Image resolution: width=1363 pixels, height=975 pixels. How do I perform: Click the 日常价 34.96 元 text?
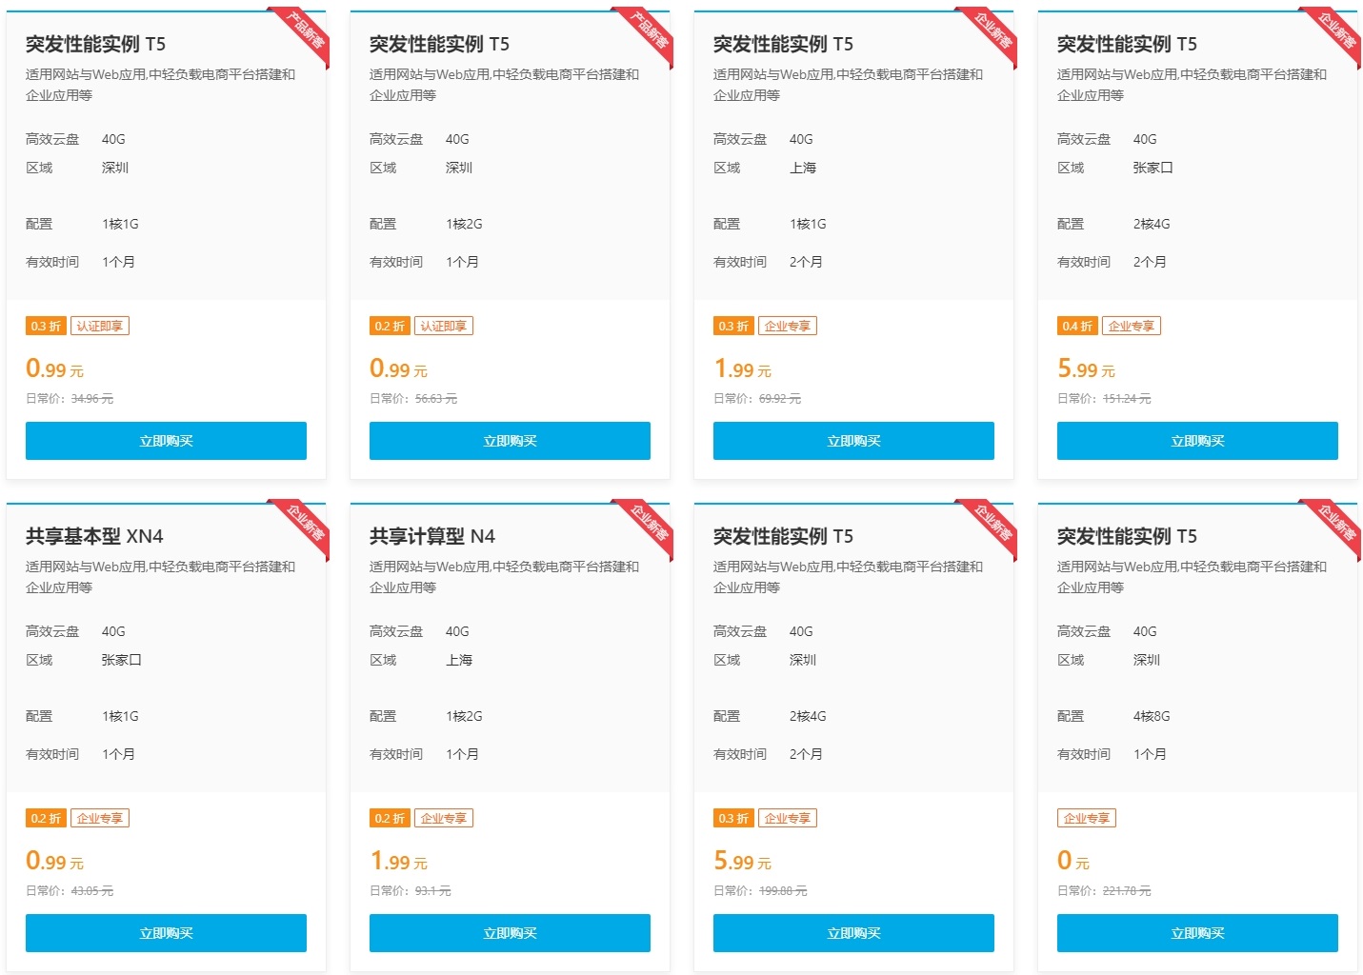pyautogui.click(x=70, y=399)
